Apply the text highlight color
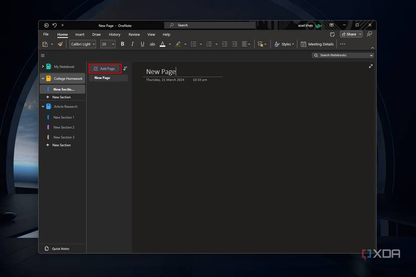This screenshot has height=277, width=416. (179, 44)
